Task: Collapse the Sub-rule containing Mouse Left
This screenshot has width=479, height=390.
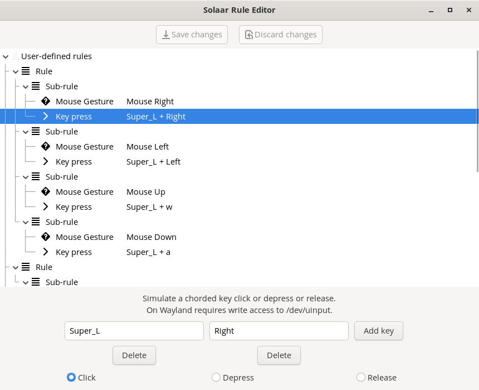Action: click(x=26, y=132)
